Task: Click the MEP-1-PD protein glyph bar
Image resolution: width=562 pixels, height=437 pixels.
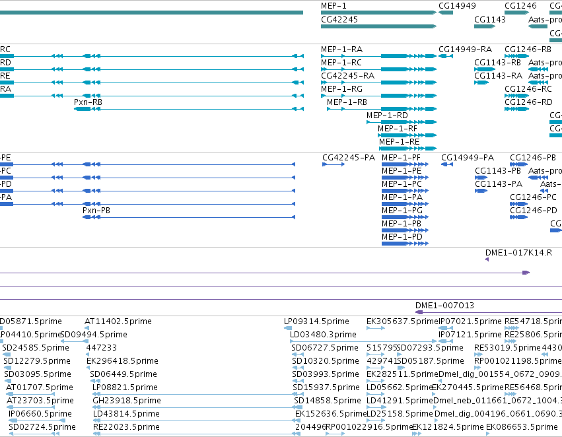Action: point(405,244)
